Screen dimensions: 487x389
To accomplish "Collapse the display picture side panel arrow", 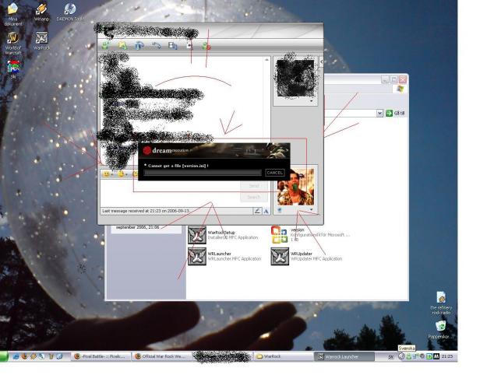I will 322,61.
